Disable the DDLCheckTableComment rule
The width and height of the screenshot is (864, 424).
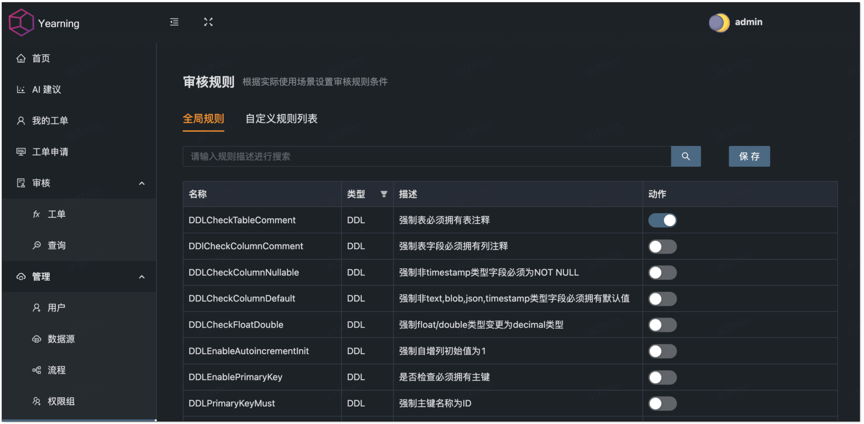click(662, 220)
